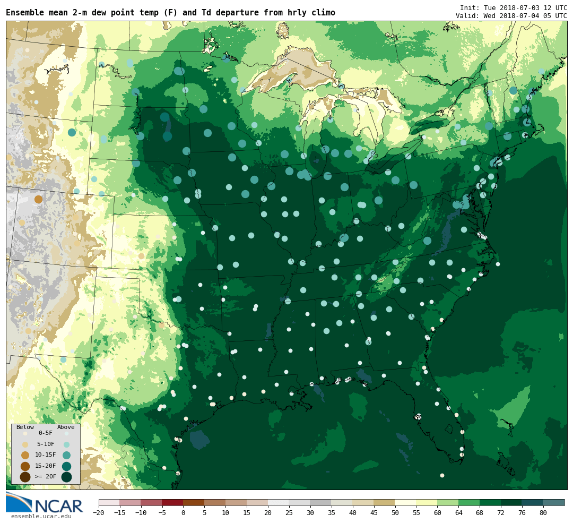Click the '80' colorbar tick label
Image resolution: width=573 pixels, height=523 pixels.
point(543,512)
